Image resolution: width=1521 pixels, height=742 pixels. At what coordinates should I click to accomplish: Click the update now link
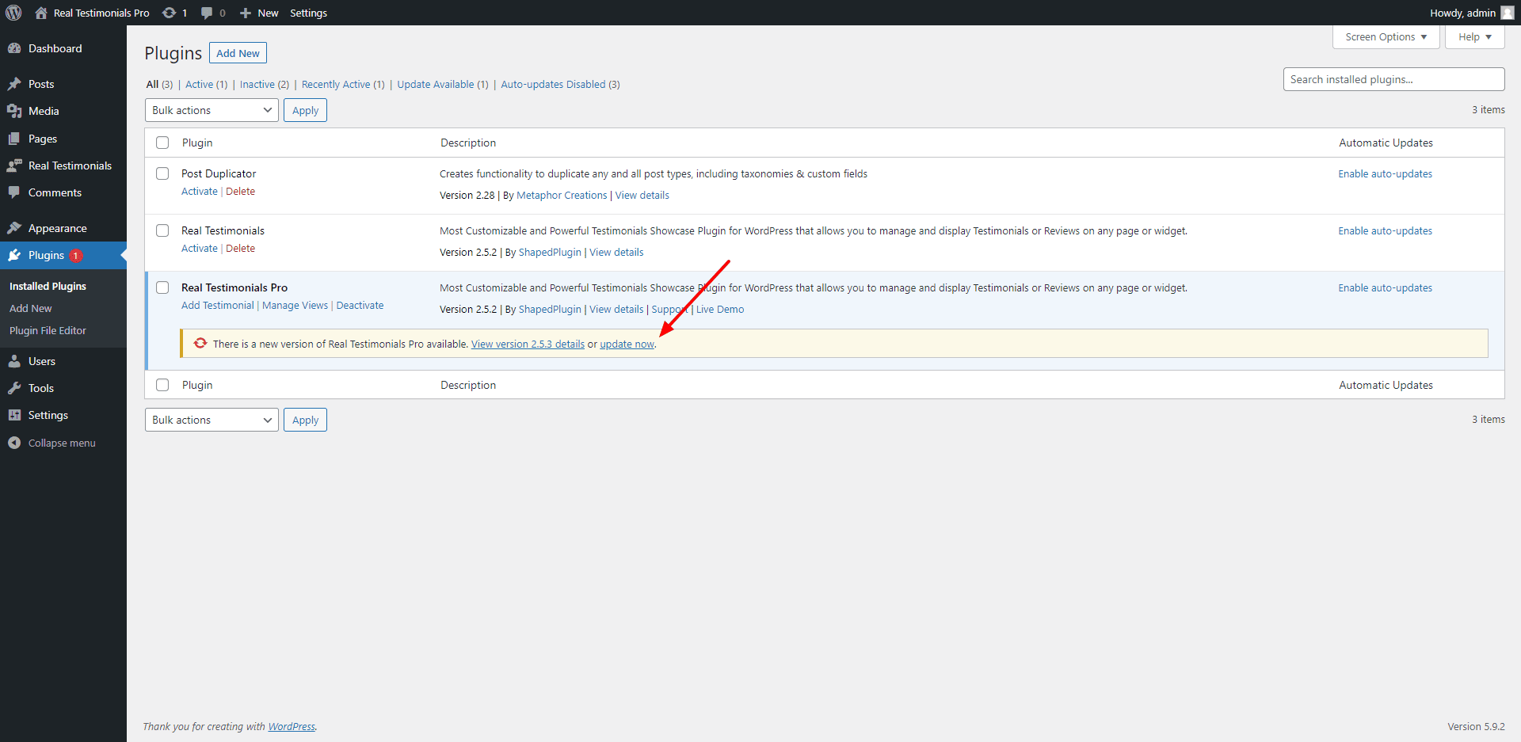click(x=627, y=344)
